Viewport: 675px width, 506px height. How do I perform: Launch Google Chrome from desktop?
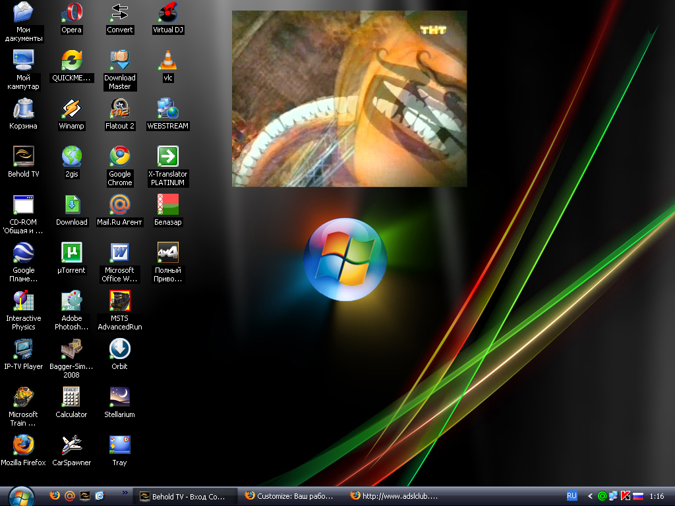click(x=120, y=156)
